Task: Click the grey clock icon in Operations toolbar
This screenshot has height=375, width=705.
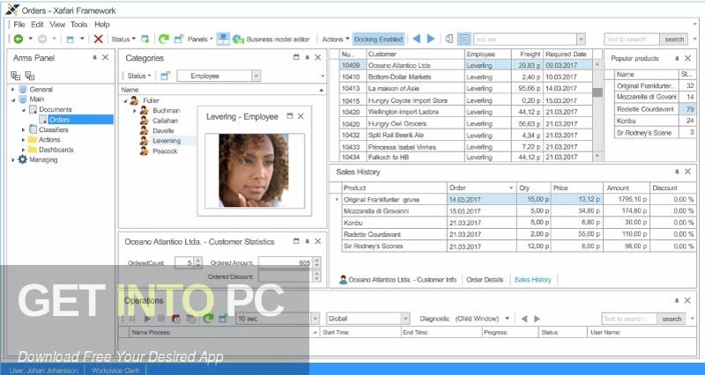Action: click(191, 319)
